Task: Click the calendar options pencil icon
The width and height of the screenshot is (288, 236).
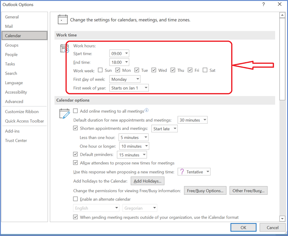Action: tap(65, 113)
